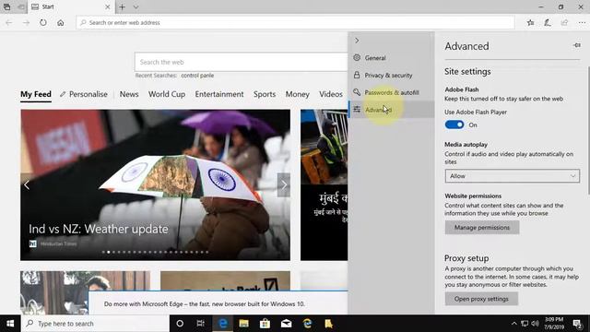The width and height of the screenshot is (590, 332).
Task: Switch to the World Cup tab
Action: (167, 94)
